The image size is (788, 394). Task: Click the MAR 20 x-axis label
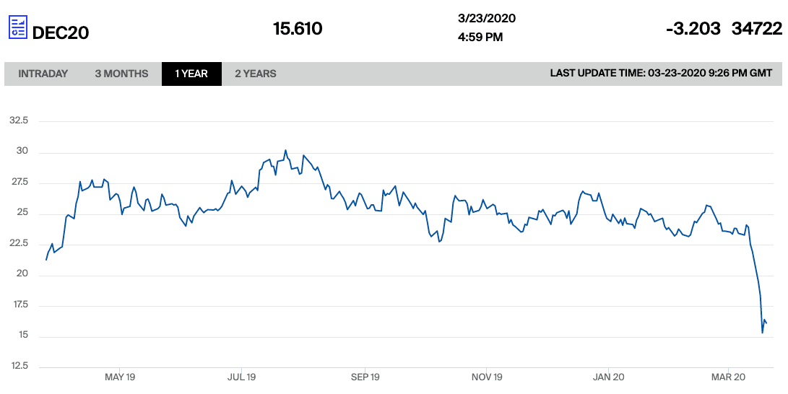pyautogui.click(x=728, y=377)
